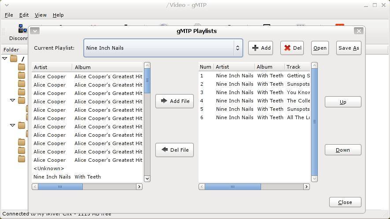Open the Edit menu

point(24,15)
